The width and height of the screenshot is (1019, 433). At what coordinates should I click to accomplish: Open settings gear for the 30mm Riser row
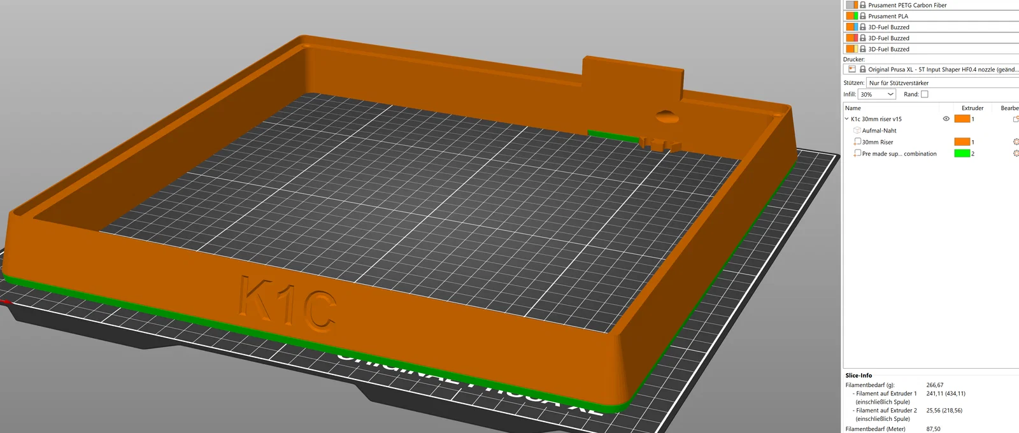coord(1016,142)
